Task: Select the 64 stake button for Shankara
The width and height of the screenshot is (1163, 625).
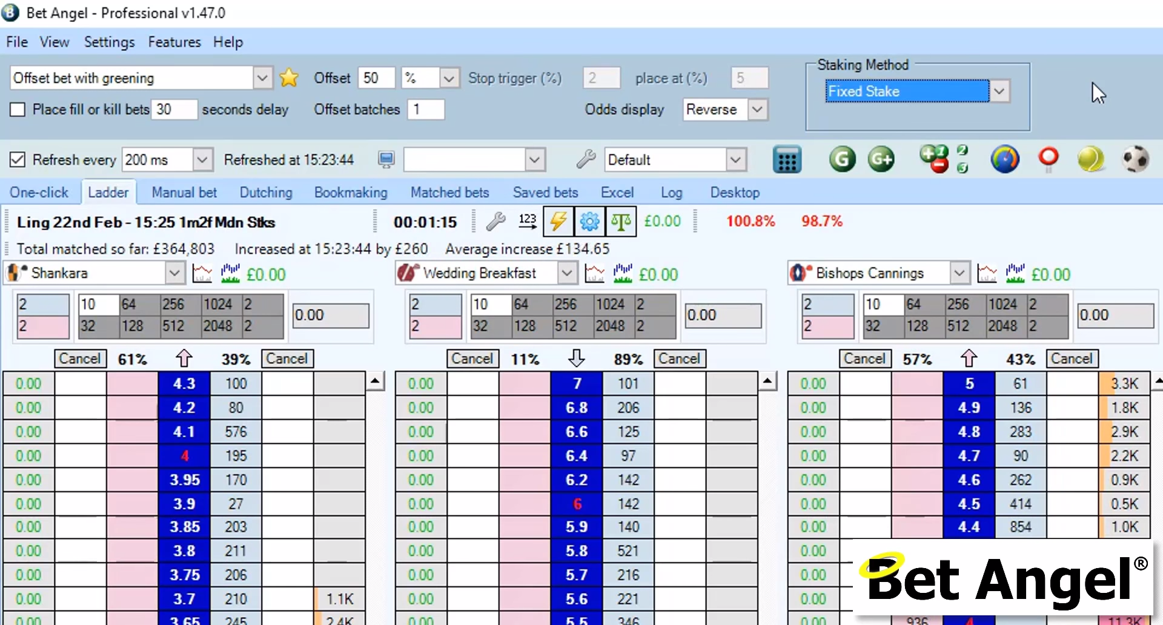Action: point(139,304)
